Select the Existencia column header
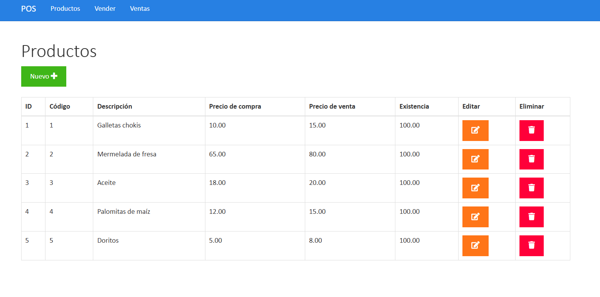This screenshot has width=600, height=297. point(427,106)
